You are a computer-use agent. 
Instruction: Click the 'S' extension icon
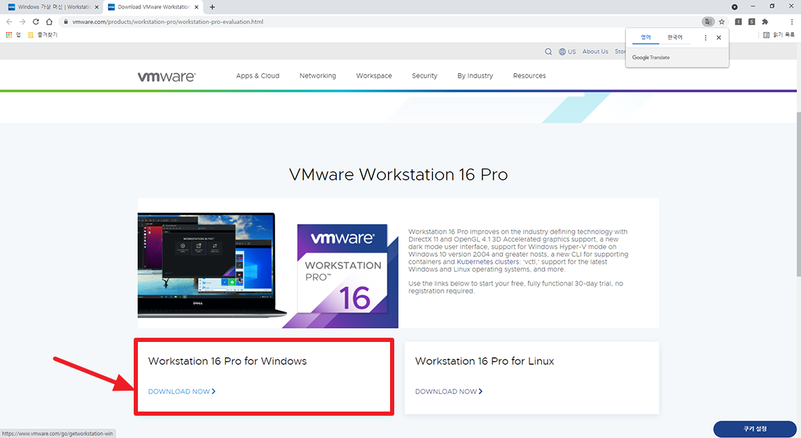click(752, 22)
